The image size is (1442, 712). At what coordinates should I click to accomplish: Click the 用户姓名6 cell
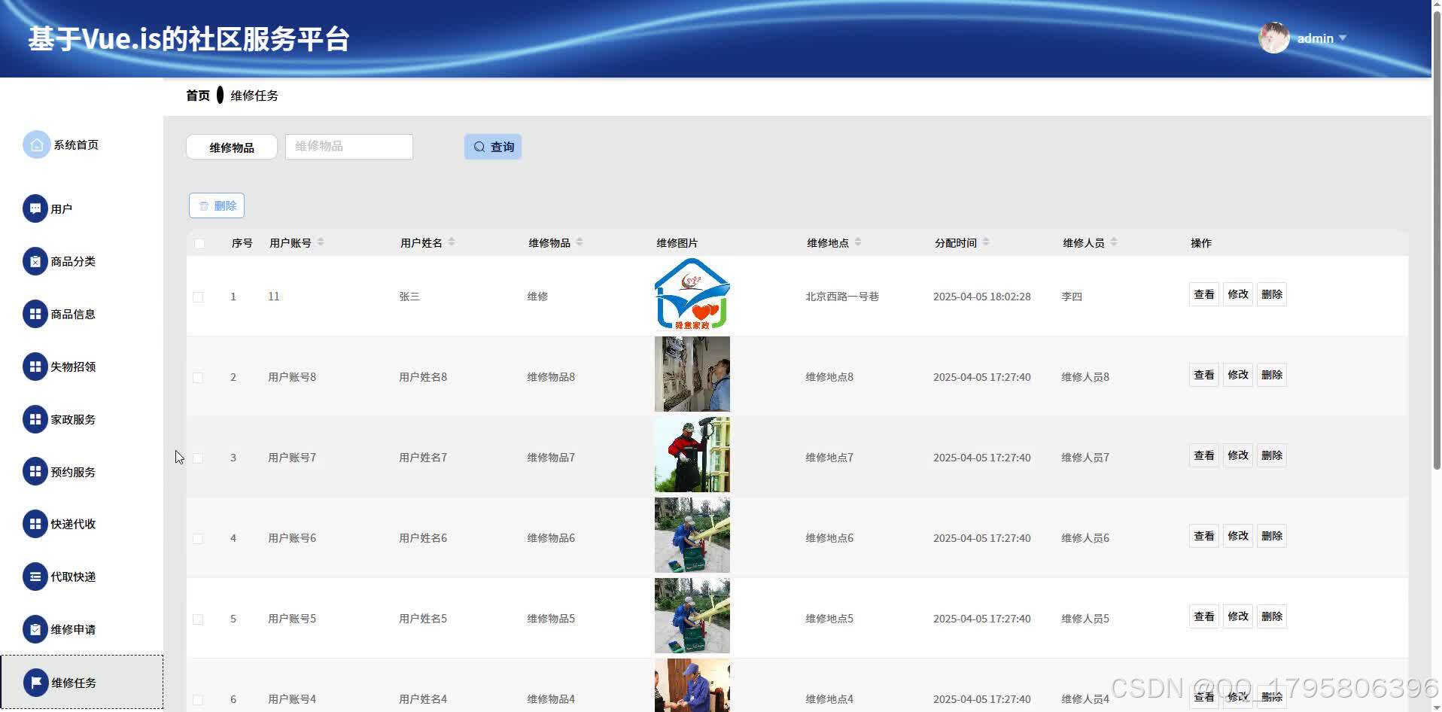point(423,538)
